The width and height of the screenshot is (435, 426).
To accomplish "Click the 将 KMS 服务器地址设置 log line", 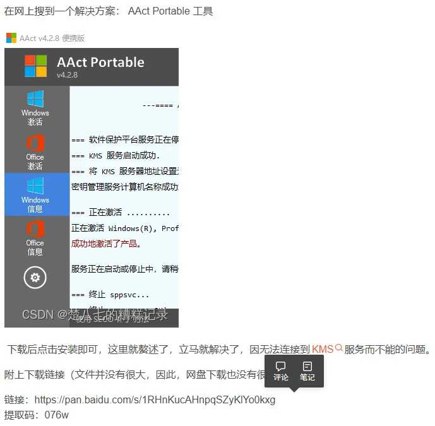I will pyautogui.click(x=125, y=172).
